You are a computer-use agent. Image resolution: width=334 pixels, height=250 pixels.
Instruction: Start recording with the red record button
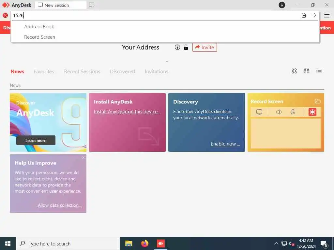pos(312,112)
